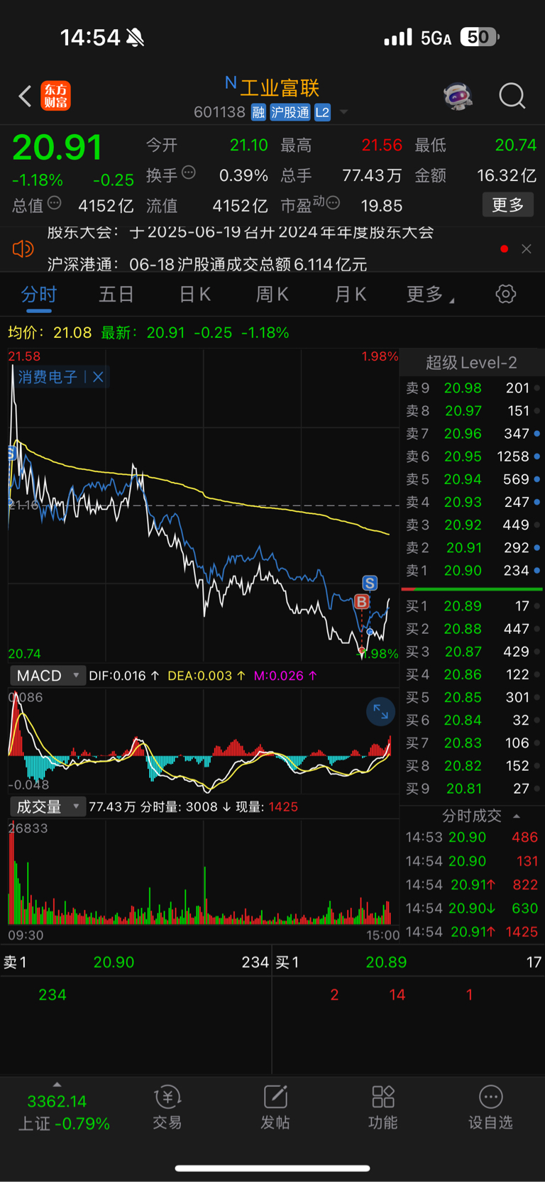Tap the muted bell status icon
Image resolution: width=545 pixels, height=1182 pixels.
pyautogui.click(x=135, y=38)
